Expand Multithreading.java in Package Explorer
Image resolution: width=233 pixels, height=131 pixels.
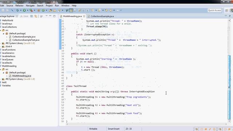(7, 76)
